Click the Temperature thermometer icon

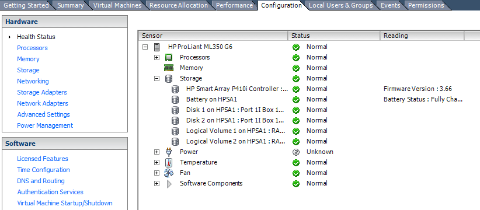coord(169,163)
